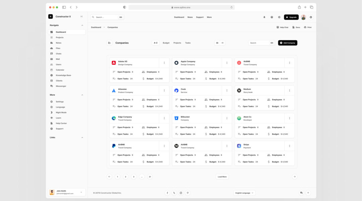Open Support in top navigation
362x201 pixels.
coord(200,17)
